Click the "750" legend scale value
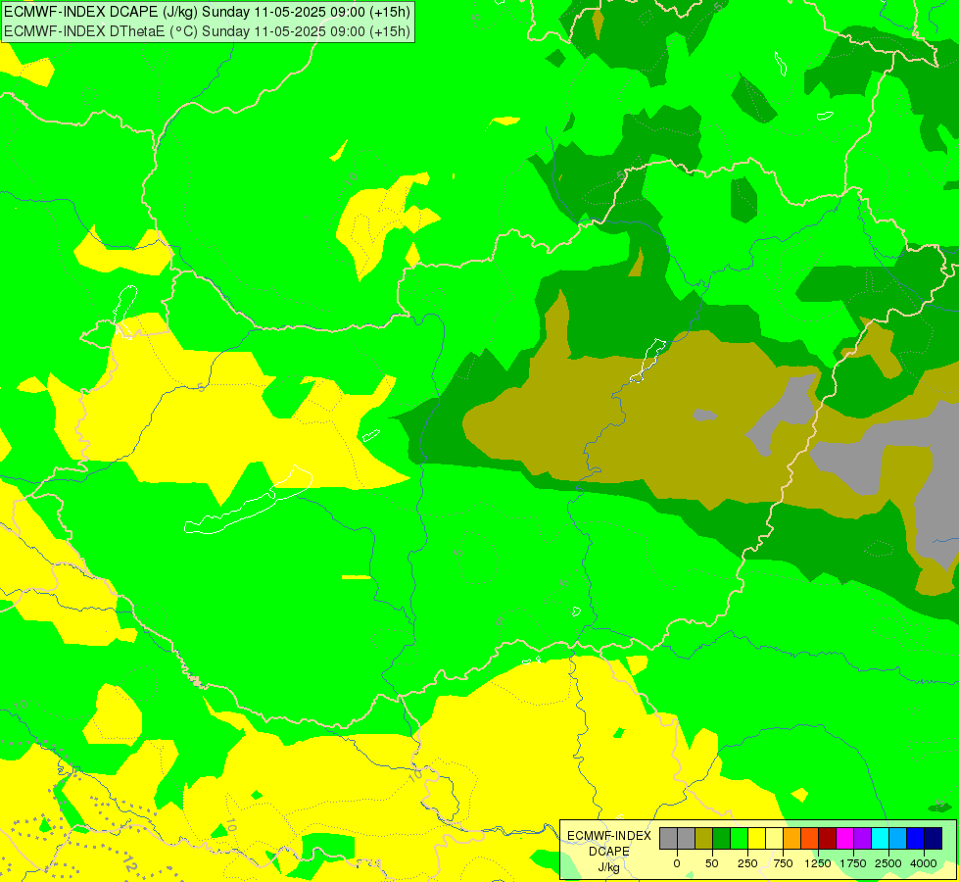 click(x=783, y=863)
